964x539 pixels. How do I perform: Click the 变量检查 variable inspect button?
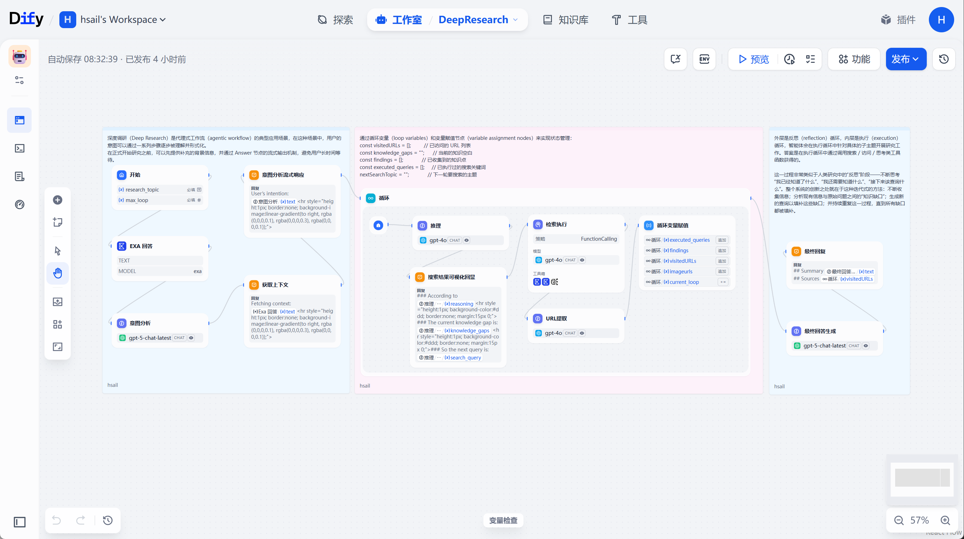point(503,520)
